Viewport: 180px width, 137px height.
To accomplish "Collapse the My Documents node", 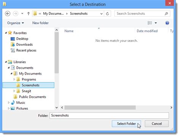I will (11, 73).
